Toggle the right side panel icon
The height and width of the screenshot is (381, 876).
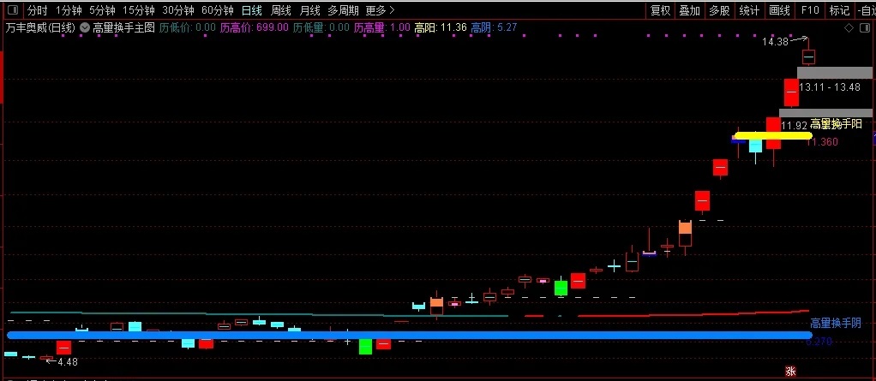(x=865, y=28)
